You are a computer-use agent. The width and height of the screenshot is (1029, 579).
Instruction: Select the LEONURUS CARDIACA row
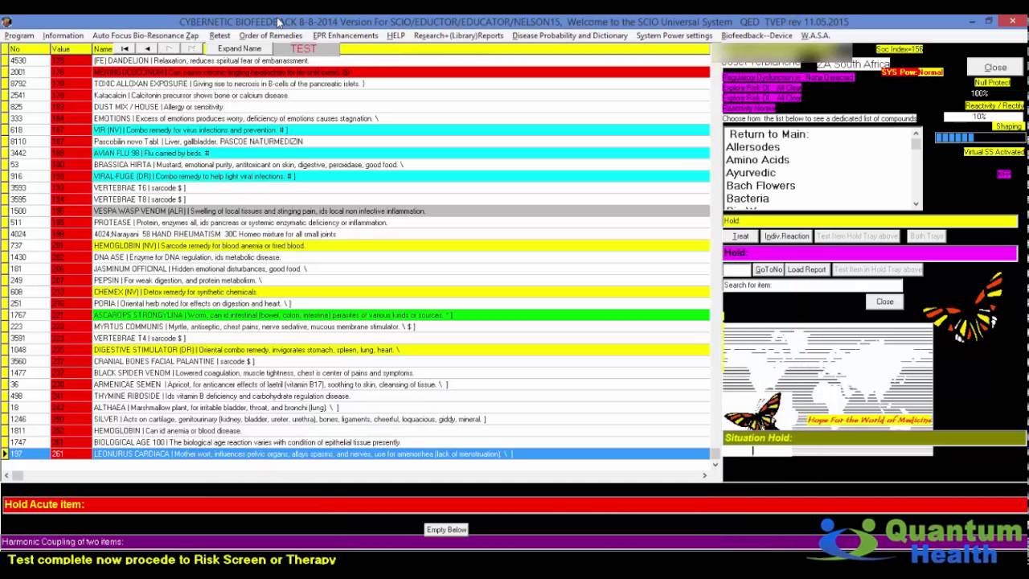click(355, 454)
